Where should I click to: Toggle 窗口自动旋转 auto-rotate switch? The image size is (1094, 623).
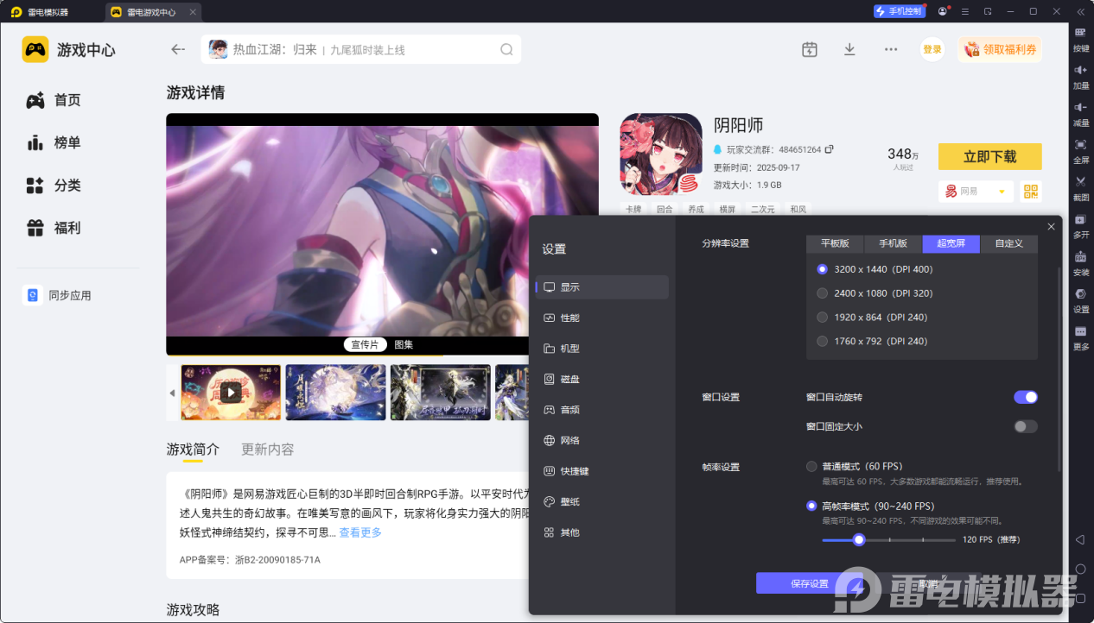(x=1026, y=397)
